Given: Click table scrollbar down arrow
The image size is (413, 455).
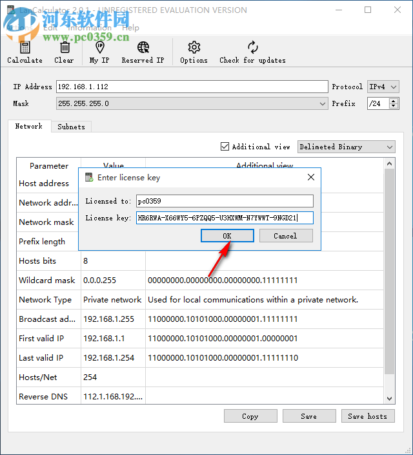Looking at the screenshot, I should pyautogui.click(x=390, y=398).
